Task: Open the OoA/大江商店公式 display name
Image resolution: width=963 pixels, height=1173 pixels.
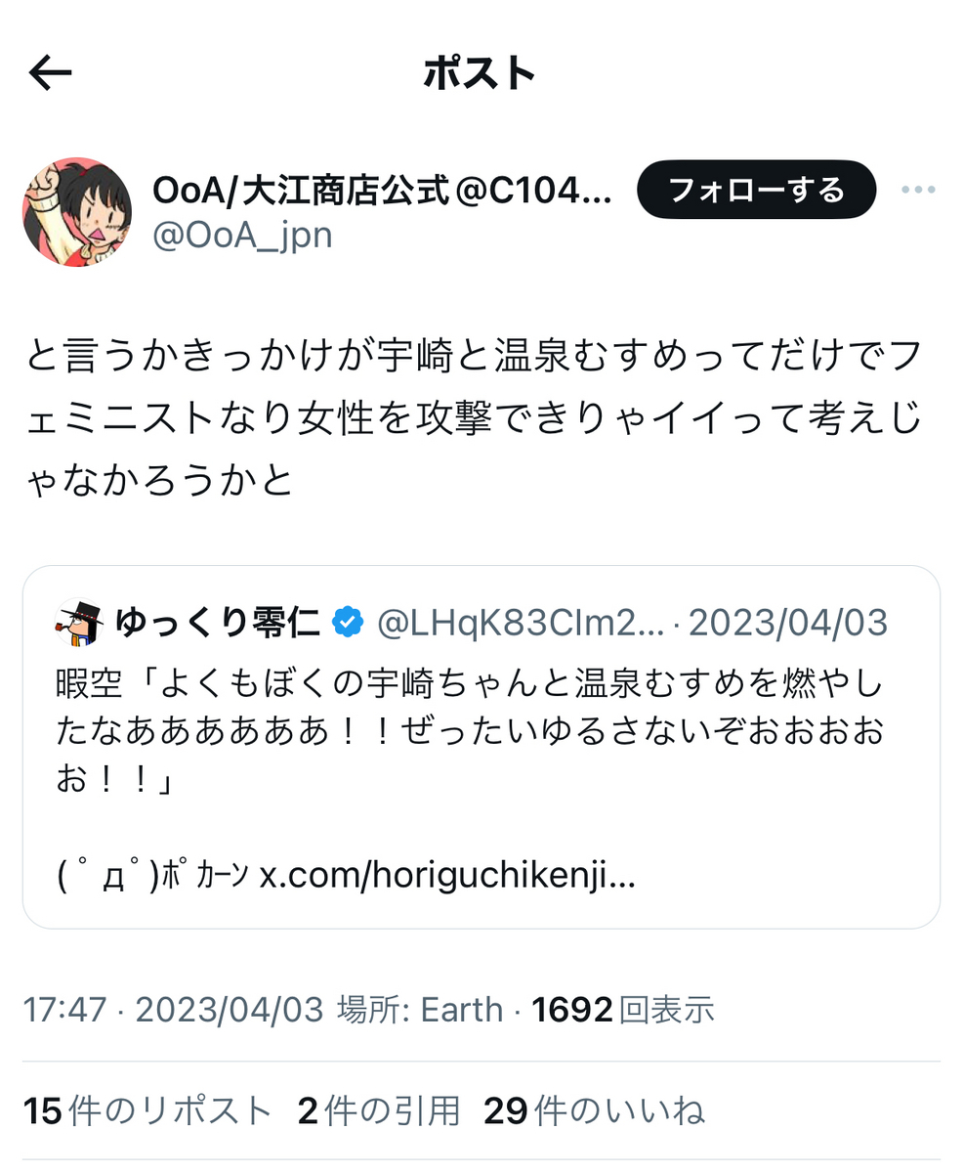Action: click(x=383, y=191)
